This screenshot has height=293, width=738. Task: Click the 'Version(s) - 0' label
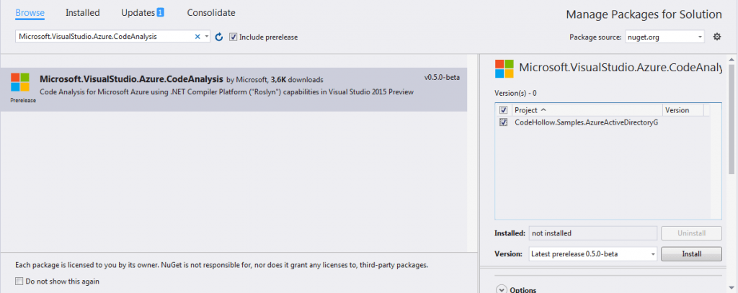point(516,93)
